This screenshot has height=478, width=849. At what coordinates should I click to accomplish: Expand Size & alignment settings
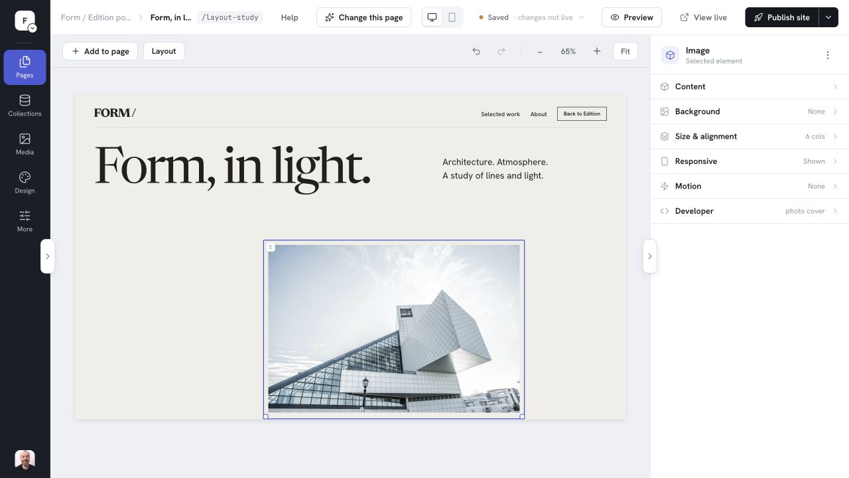click(x=750, y=136)
